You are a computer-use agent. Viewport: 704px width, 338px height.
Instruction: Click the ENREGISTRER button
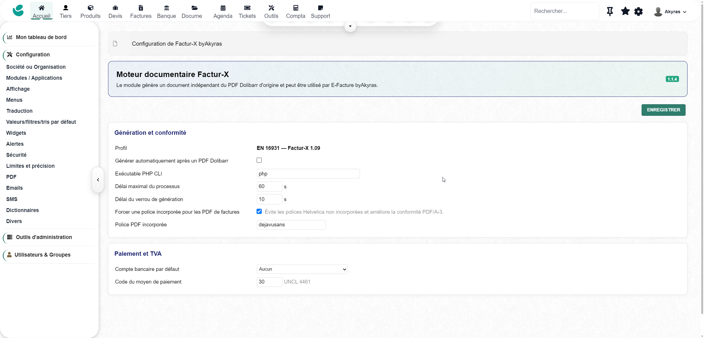(663, 110)
